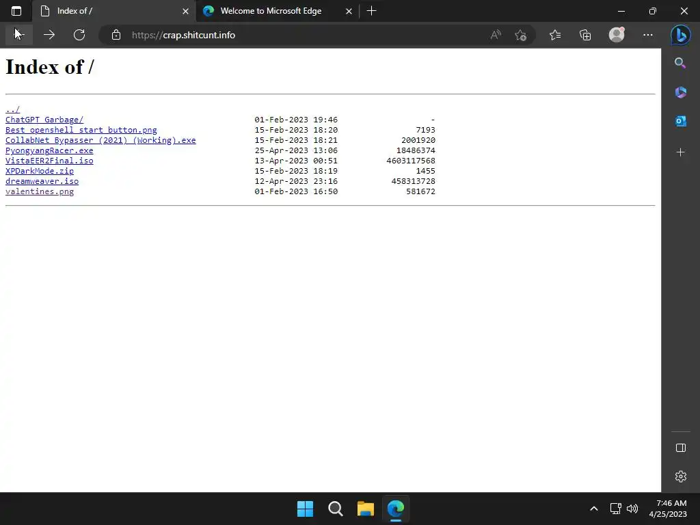This screenshot has width=700, height=525.
Task: Open the Microsoft 365 sidebar icon
Action: pos(680,92)
